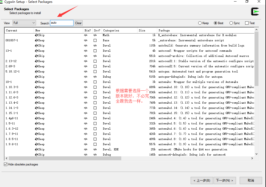Screen dimensions: 266x187
Task: Cycle the action icon for autogen
Action: 36,72
